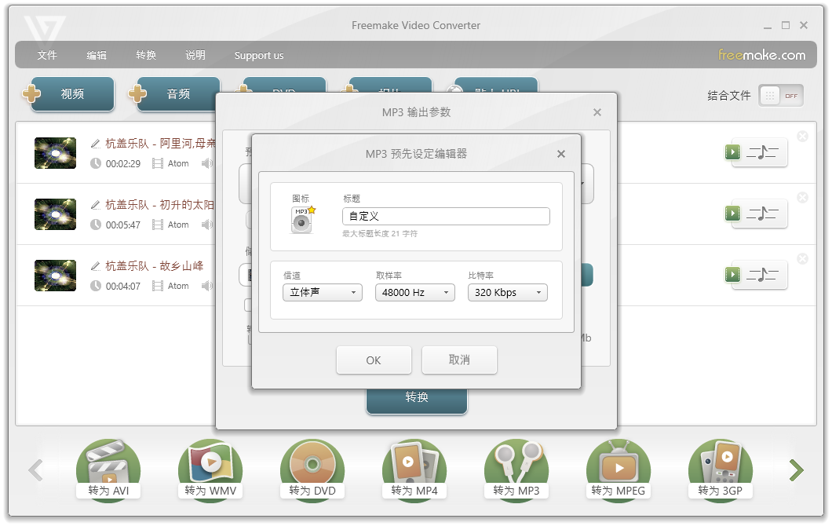Select the Support us menu item
Viewport: 832px width, 526px height.
point(259,55)
